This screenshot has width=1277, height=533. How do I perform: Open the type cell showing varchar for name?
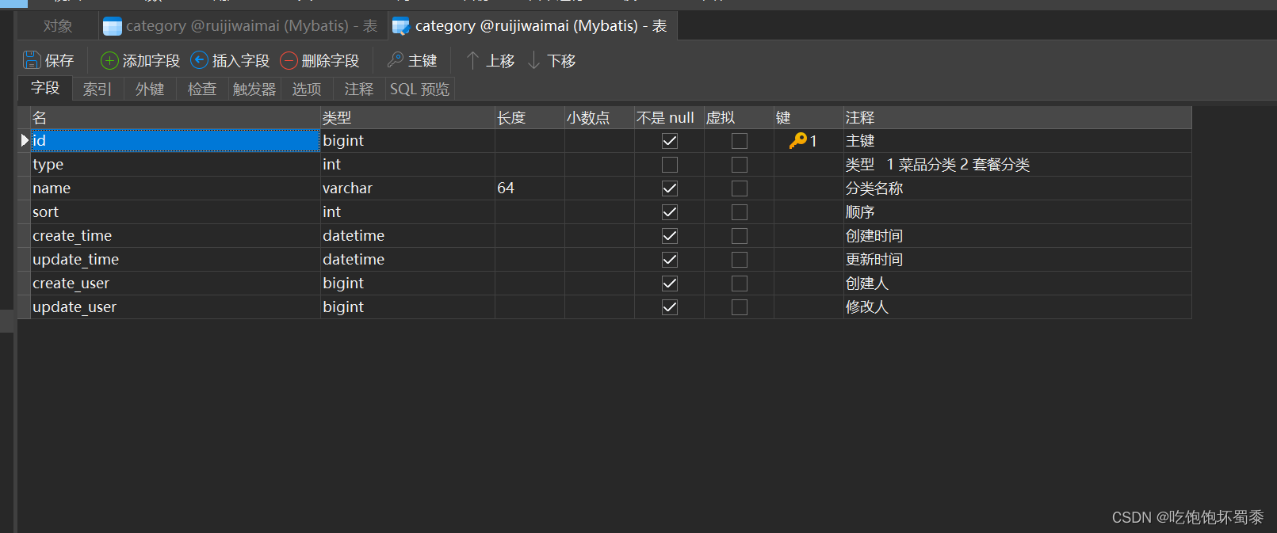coord(407,188)
